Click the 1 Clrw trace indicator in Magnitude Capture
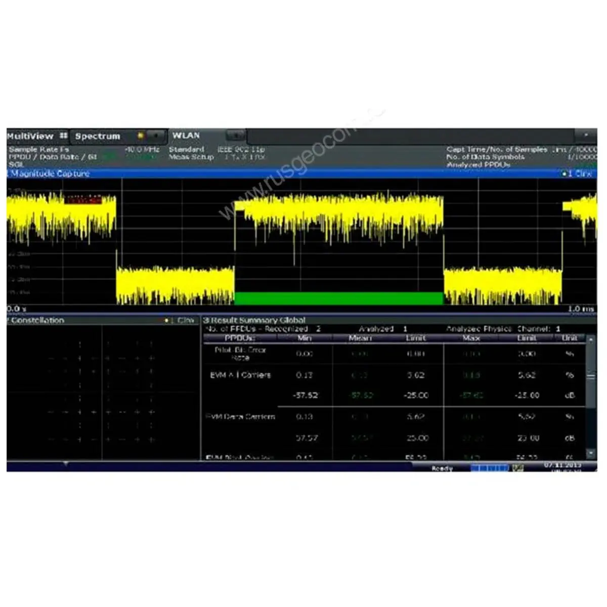 point(577,174)
